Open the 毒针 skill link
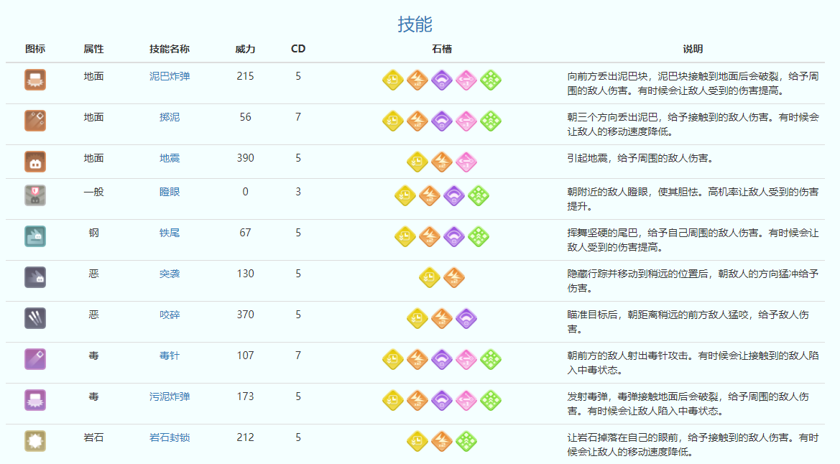The height and width of the screenshot is (464, 840). [x=170, y=356]
